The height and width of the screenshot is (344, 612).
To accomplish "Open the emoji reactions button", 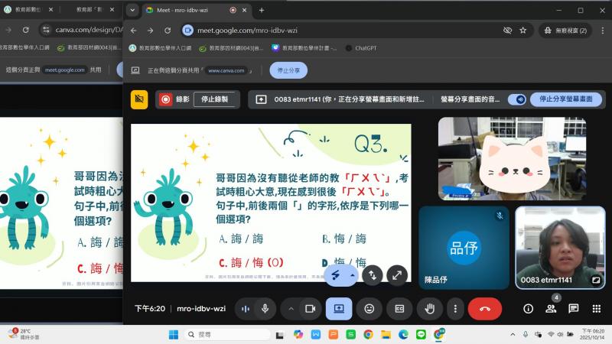I will 369,309.
